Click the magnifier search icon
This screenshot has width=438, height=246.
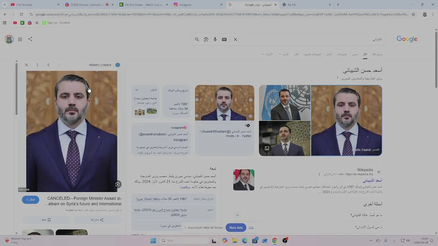pos(197,39)
